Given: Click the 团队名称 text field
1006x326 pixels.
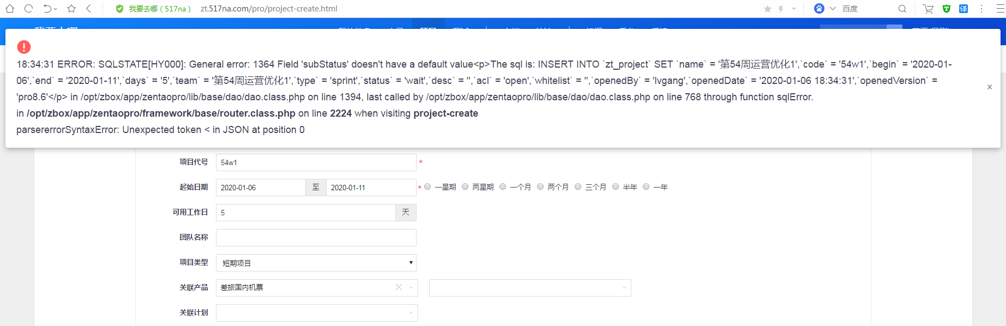Looking at the screenshot, I should pyautogui.click(x=316, y=238).
